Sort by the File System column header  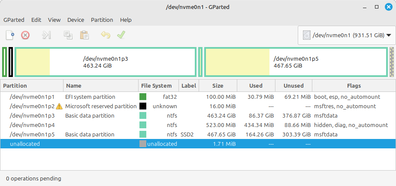click(157, 86)
